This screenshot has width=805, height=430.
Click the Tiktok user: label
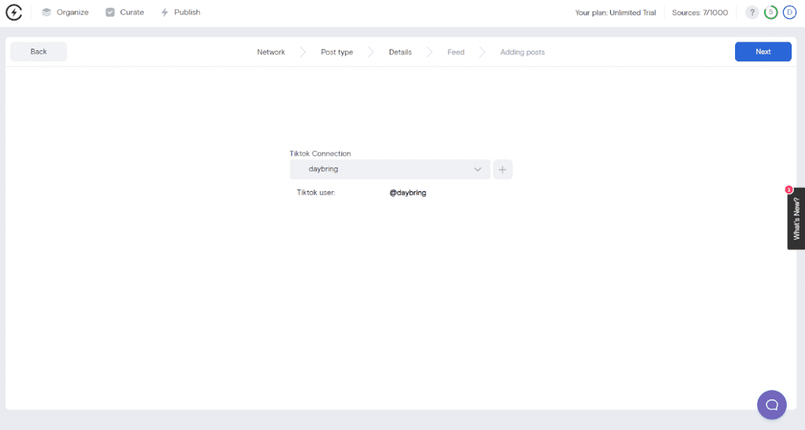pos(316,193)
